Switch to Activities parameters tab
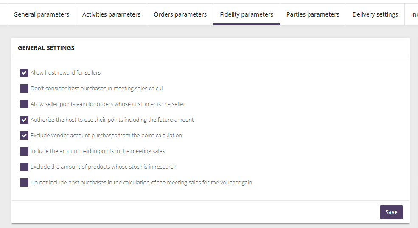Viewport: 418px width, 228px height. point(111,14)
